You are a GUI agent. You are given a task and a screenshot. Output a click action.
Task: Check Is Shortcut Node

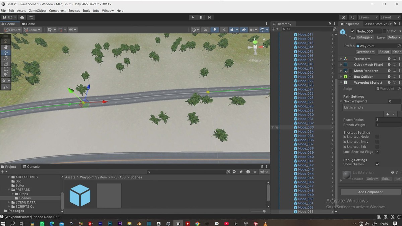click(377, 137)
